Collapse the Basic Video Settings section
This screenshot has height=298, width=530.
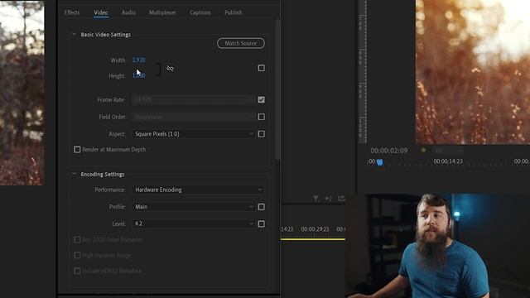pos(74,34)
